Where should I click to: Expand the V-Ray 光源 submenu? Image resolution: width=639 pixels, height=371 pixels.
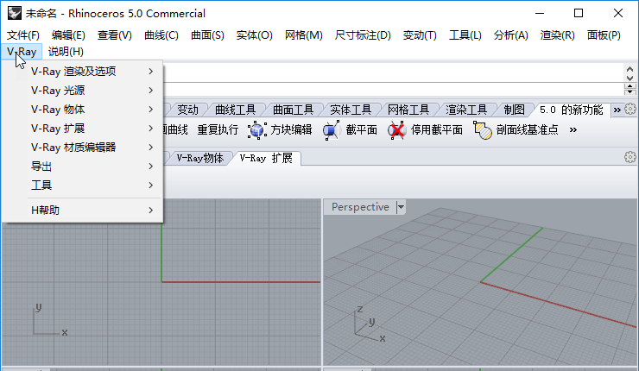pos(83,91)
